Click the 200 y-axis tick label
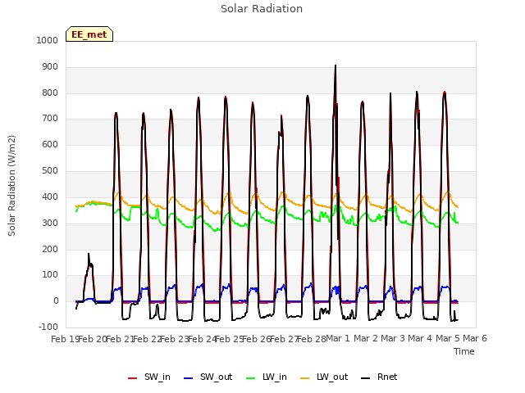 (x=50, y=249)
